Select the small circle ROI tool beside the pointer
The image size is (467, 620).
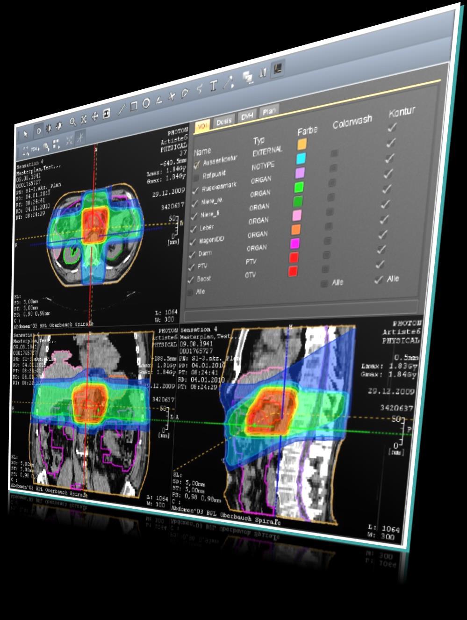pos(38,131)
